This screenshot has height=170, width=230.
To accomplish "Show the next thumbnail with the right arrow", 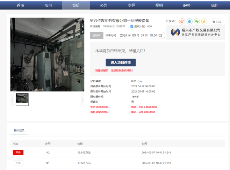I will click(82, 99).
